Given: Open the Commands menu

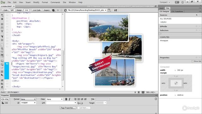Looking at the screenshot, I should pyautogui.click(x=55, y=2).
